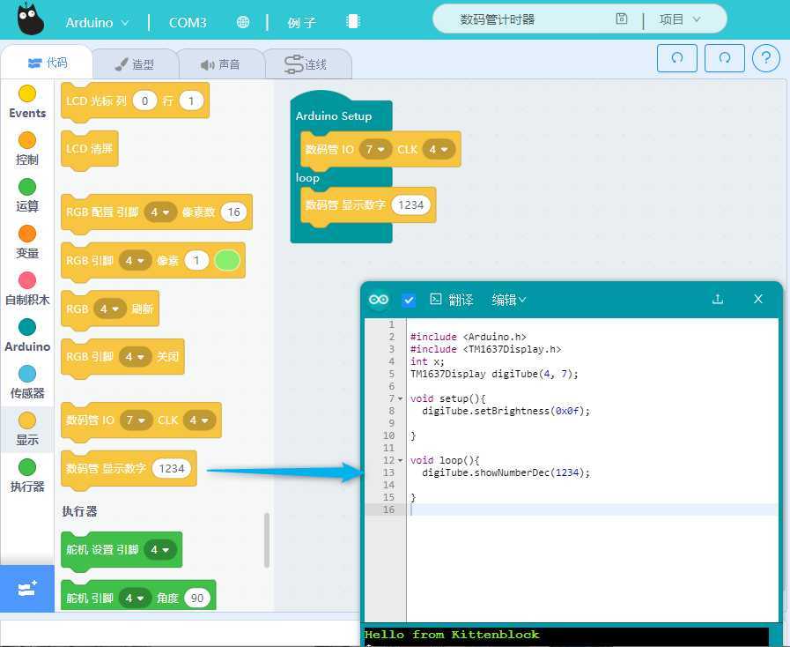Toggle the blue checkbox in code panel

coord(409,300)
